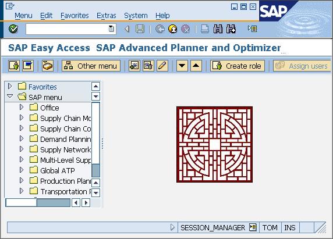The width and height of the screenshot is (333, 239).
Task: Click Move Favorites Up arrow icon
Action: (196, 66)
